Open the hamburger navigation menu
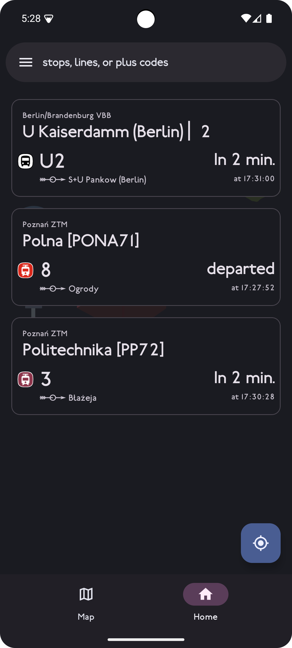Screen dimensions: 292x648 [x=26, y=62]
